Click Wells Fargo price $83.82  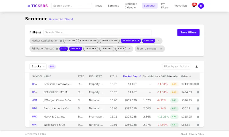point(186,125)
